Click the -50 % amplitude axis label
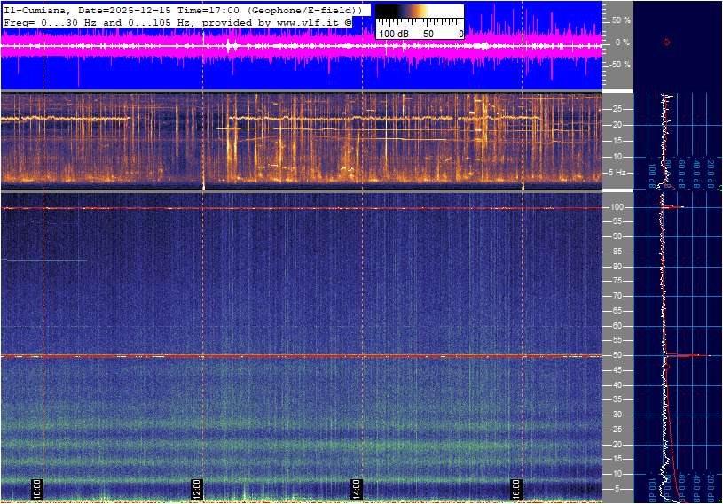This screenshot has width=723, height=504. [x=620, y=65]
